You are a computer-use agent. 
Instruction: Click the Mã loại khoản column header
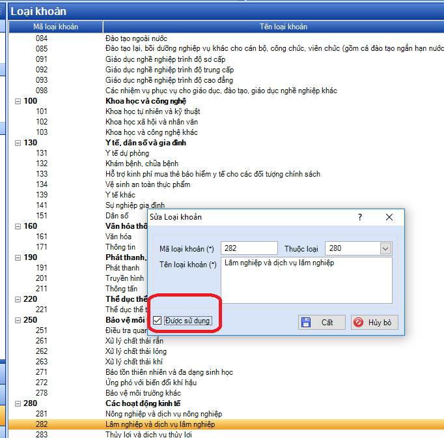click(x=55, y=27)
